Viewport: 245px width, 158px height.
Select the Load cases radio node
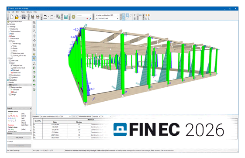click(10, 60)
